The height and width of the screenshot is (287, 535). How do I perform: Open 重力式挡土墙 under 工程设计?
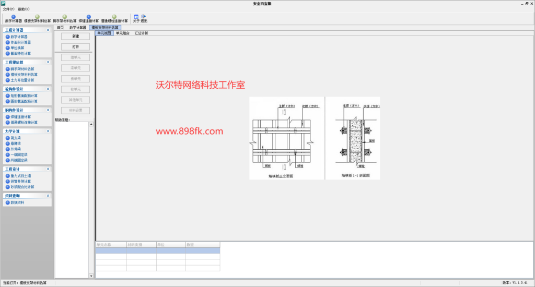click(x=20, y=176)
